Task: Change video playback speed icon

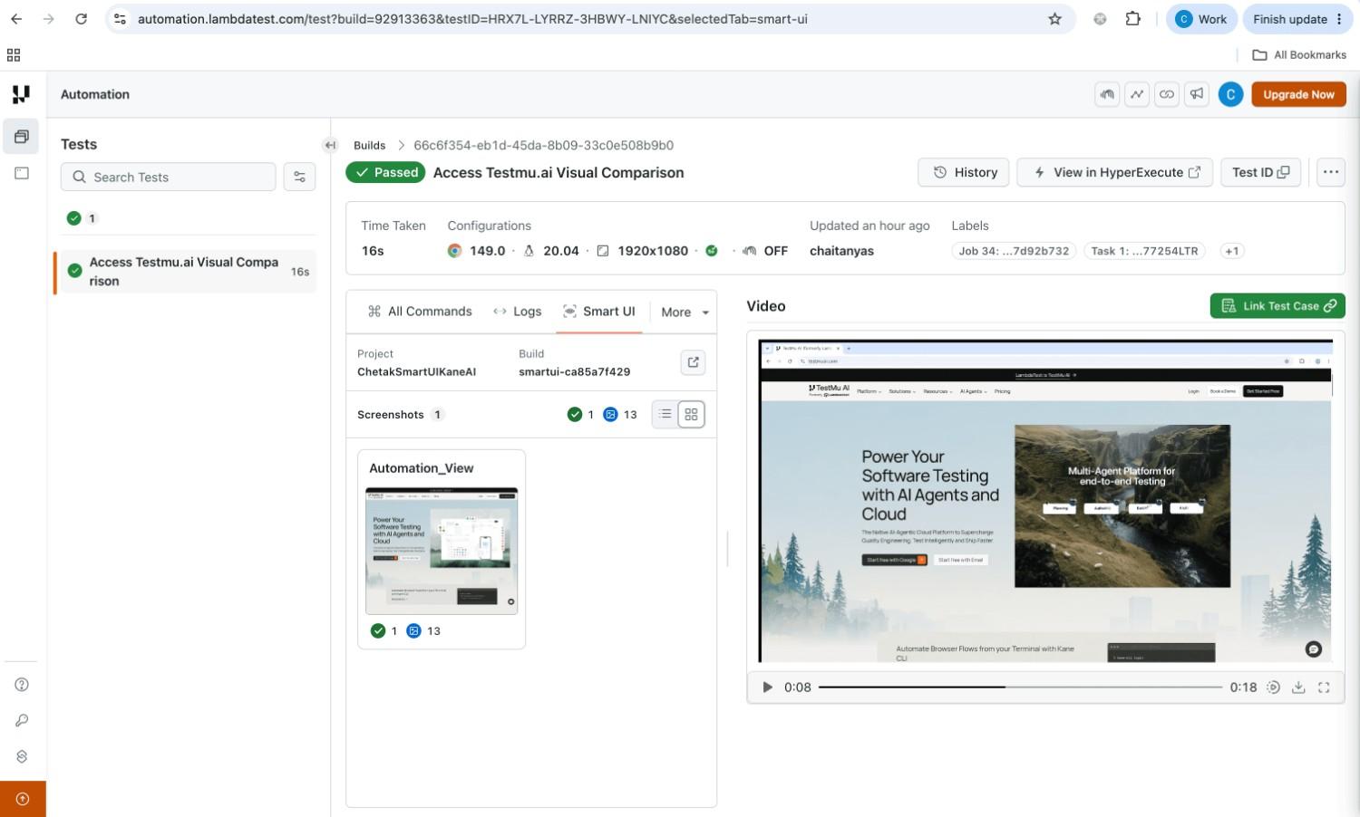Action: tap(1273, 687)
